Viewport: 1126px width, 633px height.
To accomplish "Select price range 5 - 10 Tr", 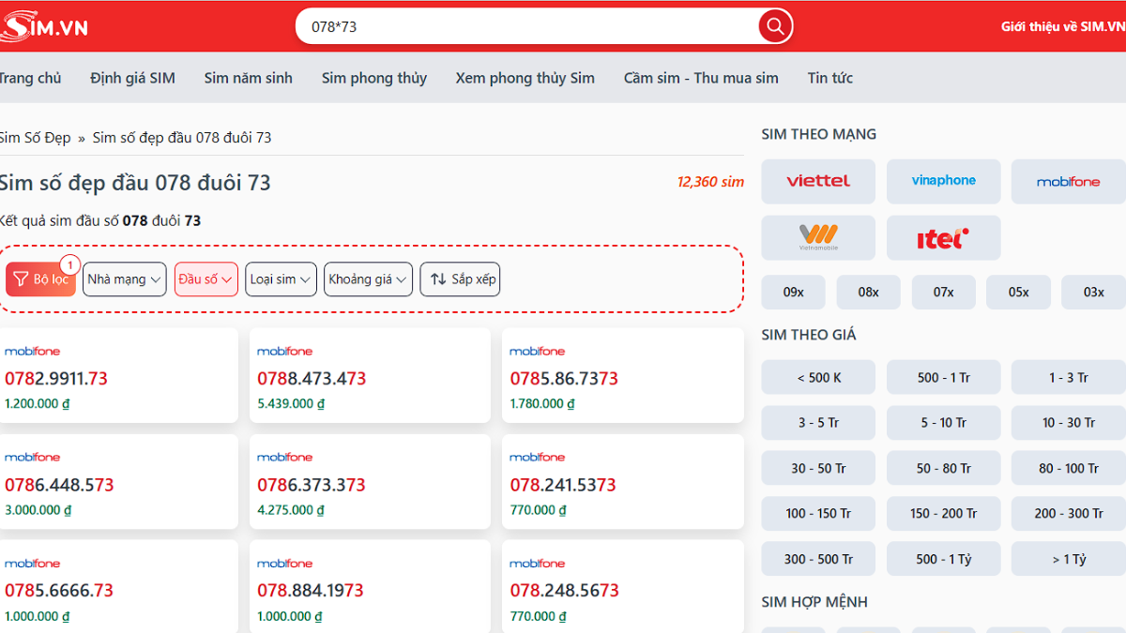I will 943,422.
